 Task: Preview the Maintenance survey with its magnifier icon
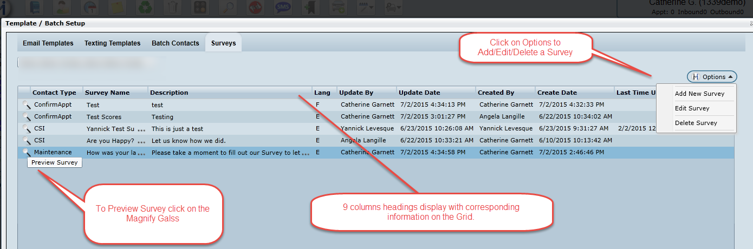tap(25, 153)
